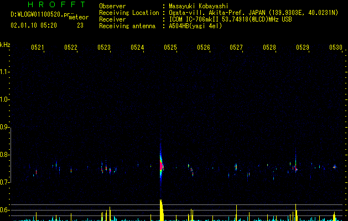Click the 0.6 frequency axis label
Screen dimensions: 348x221
click(4, 210)
